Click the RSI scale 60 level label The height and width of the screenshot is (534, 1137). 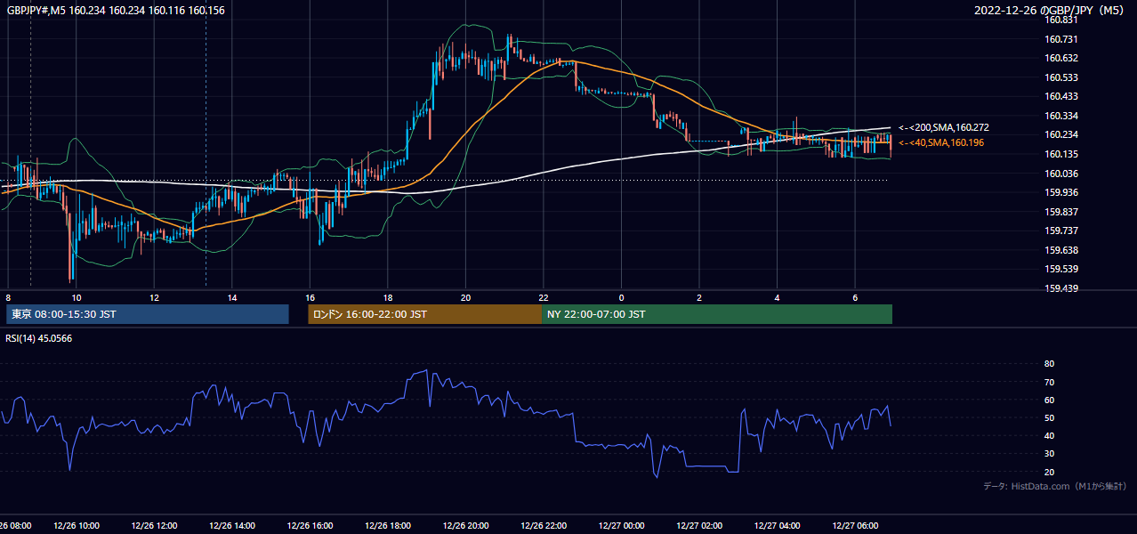[1050, 400]
